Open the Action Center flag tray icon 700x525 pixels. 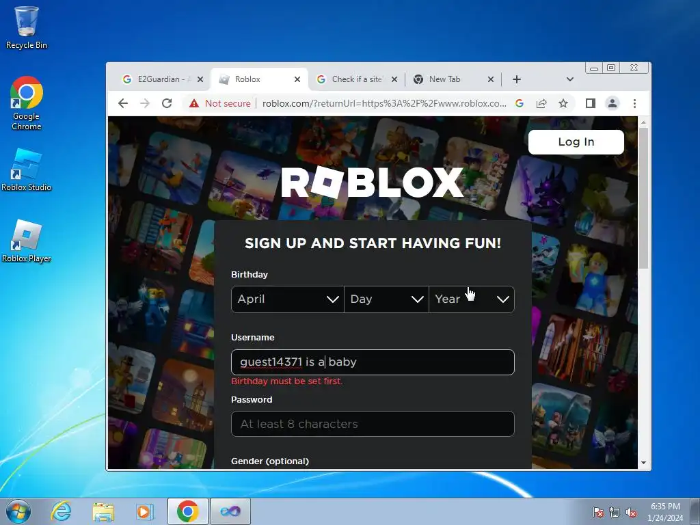pyautogui.click(x=597, y=512)
